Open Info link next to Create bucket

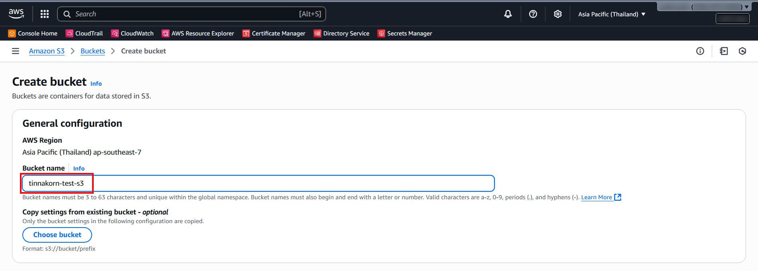tap(96, 84)
